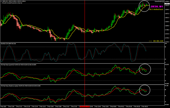Viewport: 170px width, 108px height.
Task: Click the 11894.0 price axis value
Action: coord(167,10)
